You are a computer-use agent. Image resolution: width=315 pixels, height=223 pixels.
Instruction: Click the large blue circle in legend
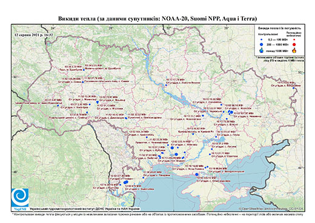pyautogui.click(x=262, y=44)
